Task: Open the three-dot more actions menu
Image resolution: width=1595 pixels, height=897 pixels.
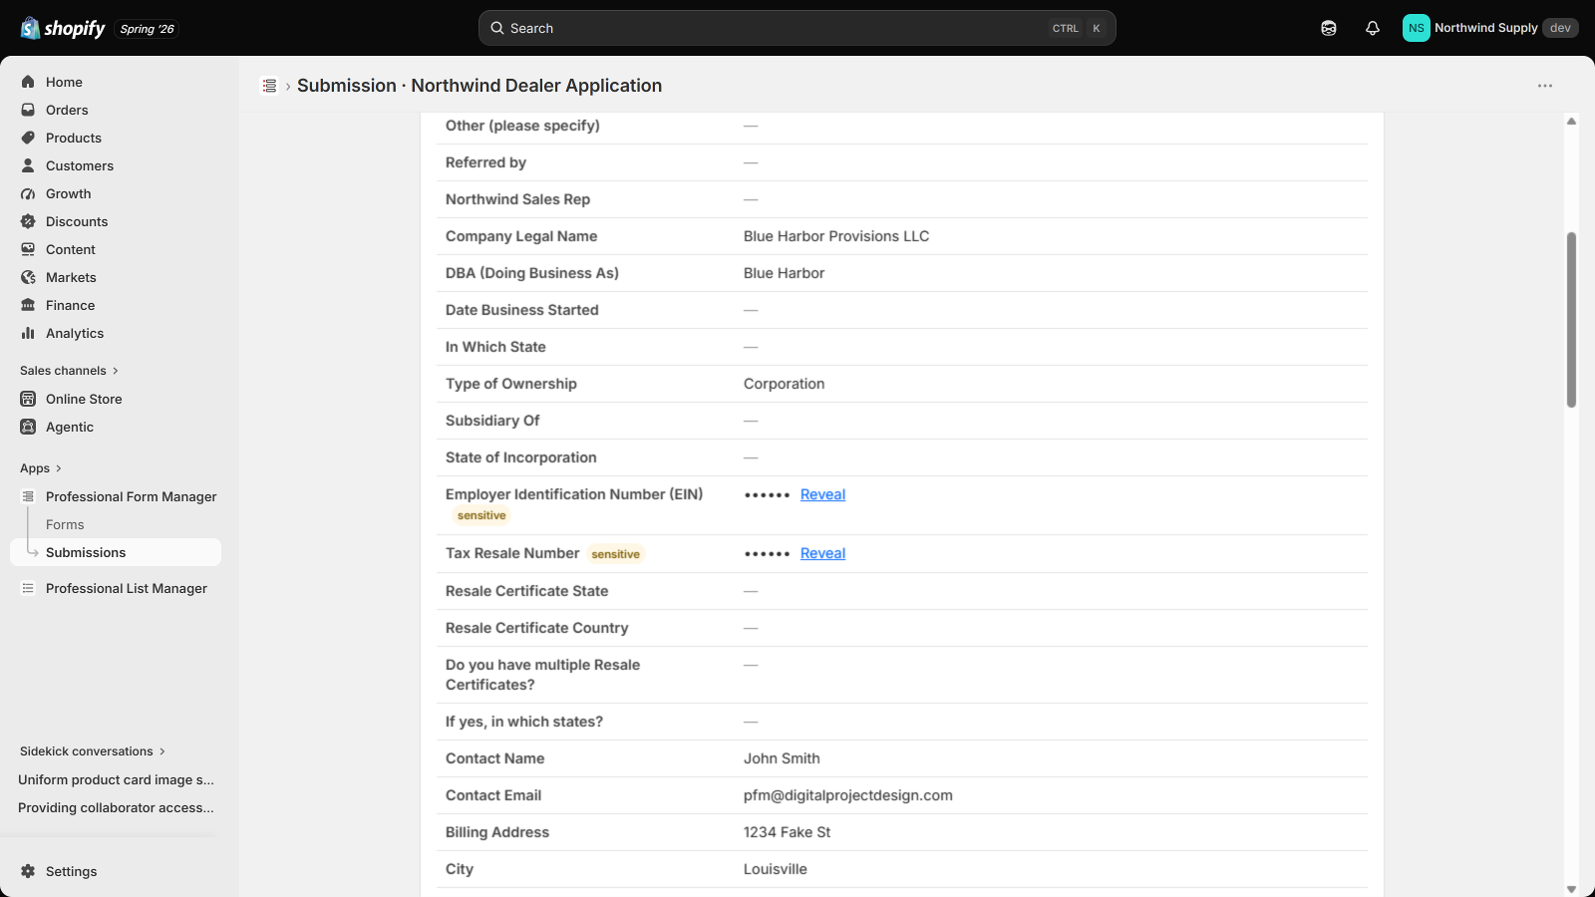Action: click(1545, 86)
